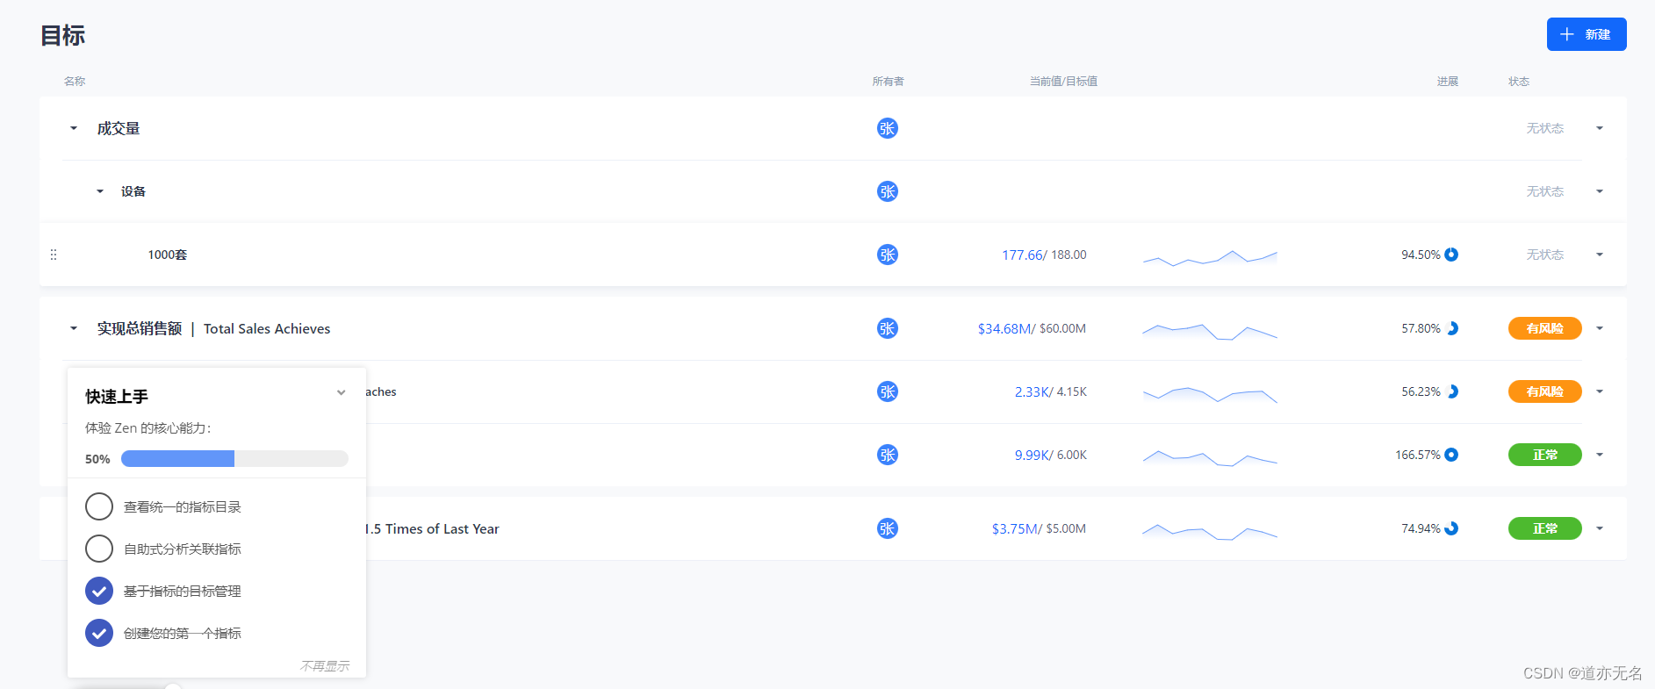
Task: Click owner avatar in 9.99K/6.00K row
Action: point(888,455)
